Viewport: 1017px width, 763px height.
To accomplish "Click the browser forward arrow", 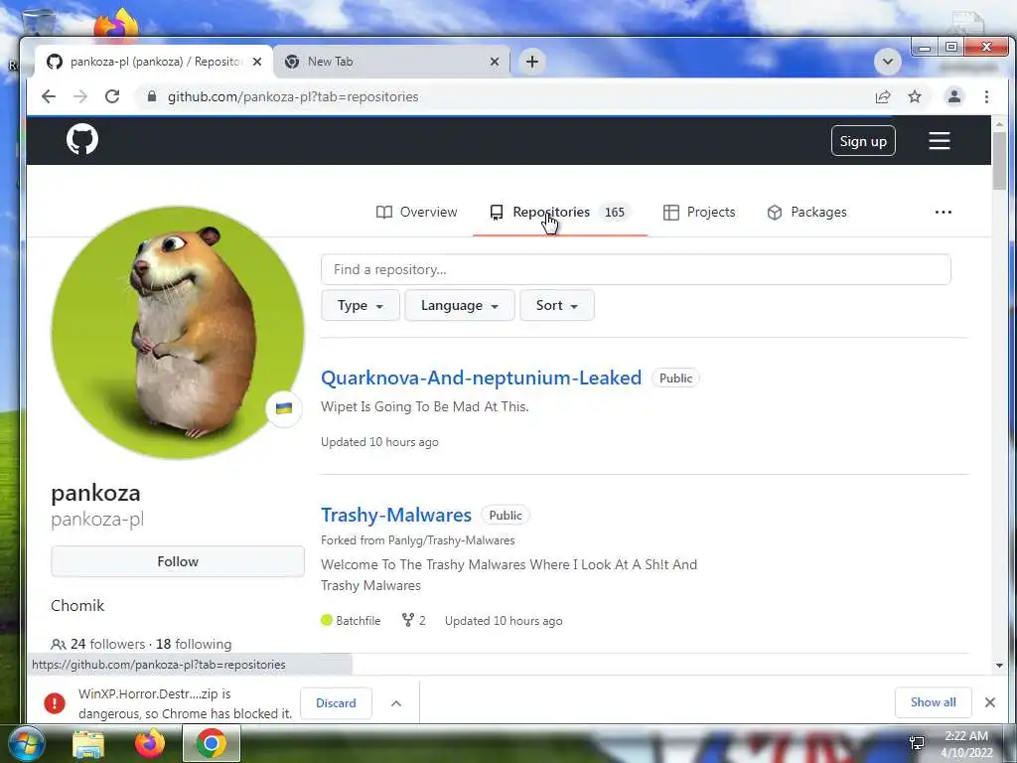I will [80, 96].
